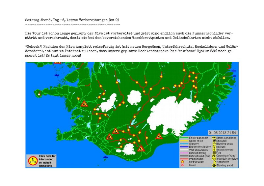This screenshot has height=186, width=264.
Task: Click the red Closed X legend symbol
Action: tap(182, 165)
